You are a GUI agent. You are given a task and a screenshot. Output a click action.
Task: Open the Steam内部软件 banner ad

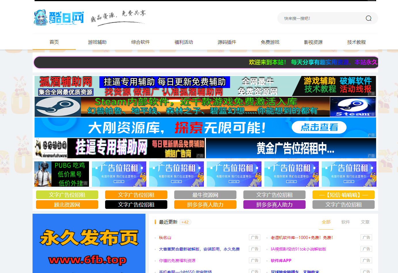(x=205, y=107)
